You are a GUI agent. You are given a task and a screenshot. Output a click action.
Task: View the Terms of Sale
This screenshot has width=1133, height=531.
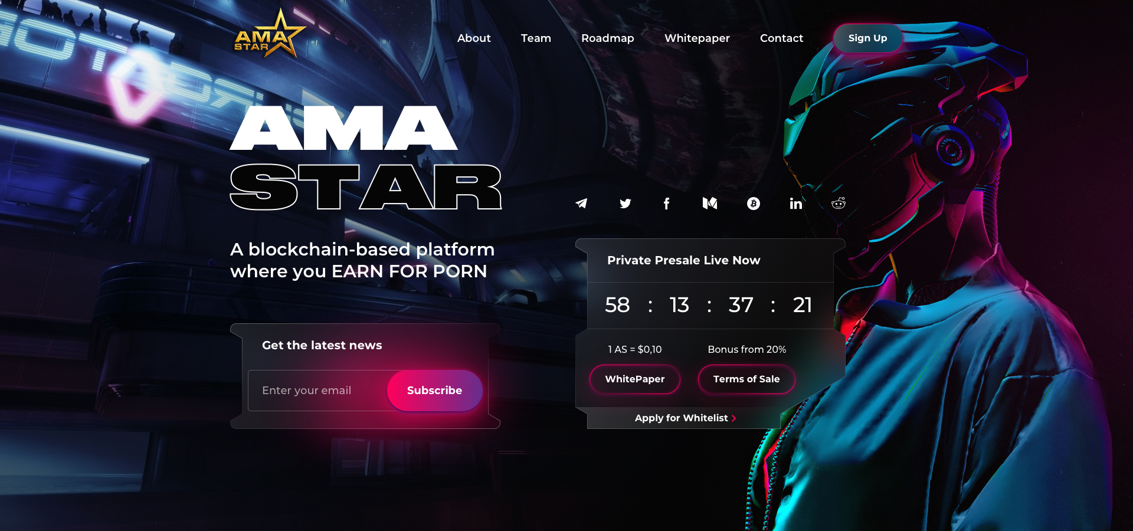point(746,379)
